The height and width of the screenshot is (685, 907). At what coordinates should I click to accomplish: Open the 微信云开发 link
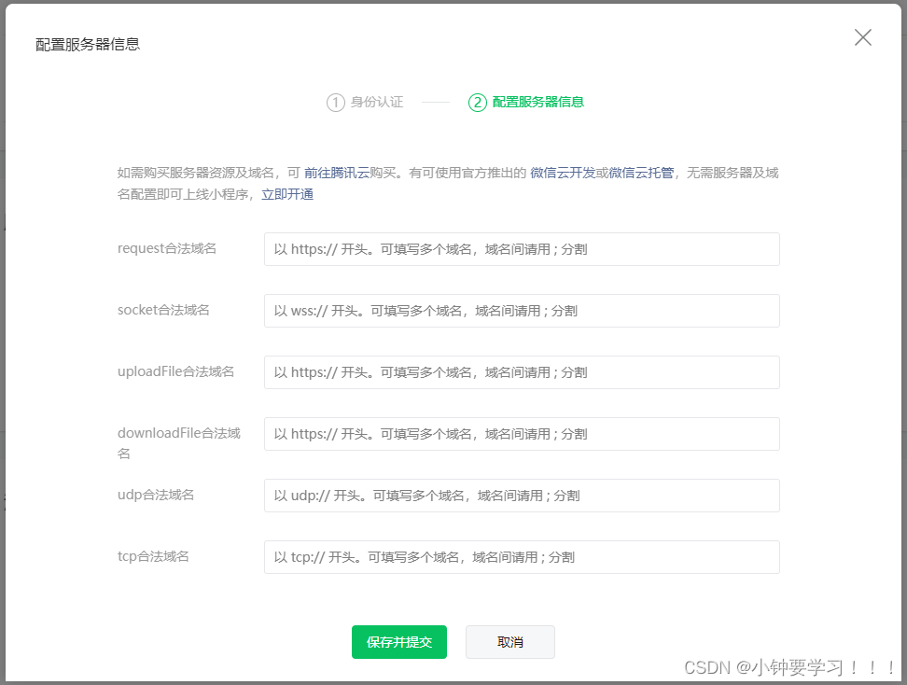pos(563,173)
